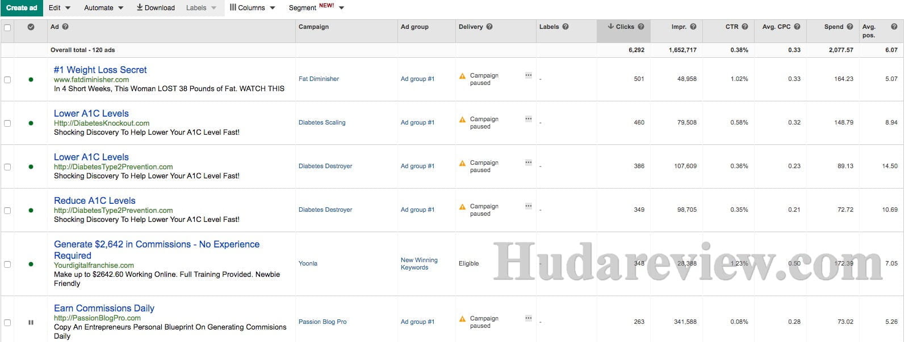The image size is (905, 342).
Task: Open delivery details bubble for Passion Blog Pro row
Action: 529,318
